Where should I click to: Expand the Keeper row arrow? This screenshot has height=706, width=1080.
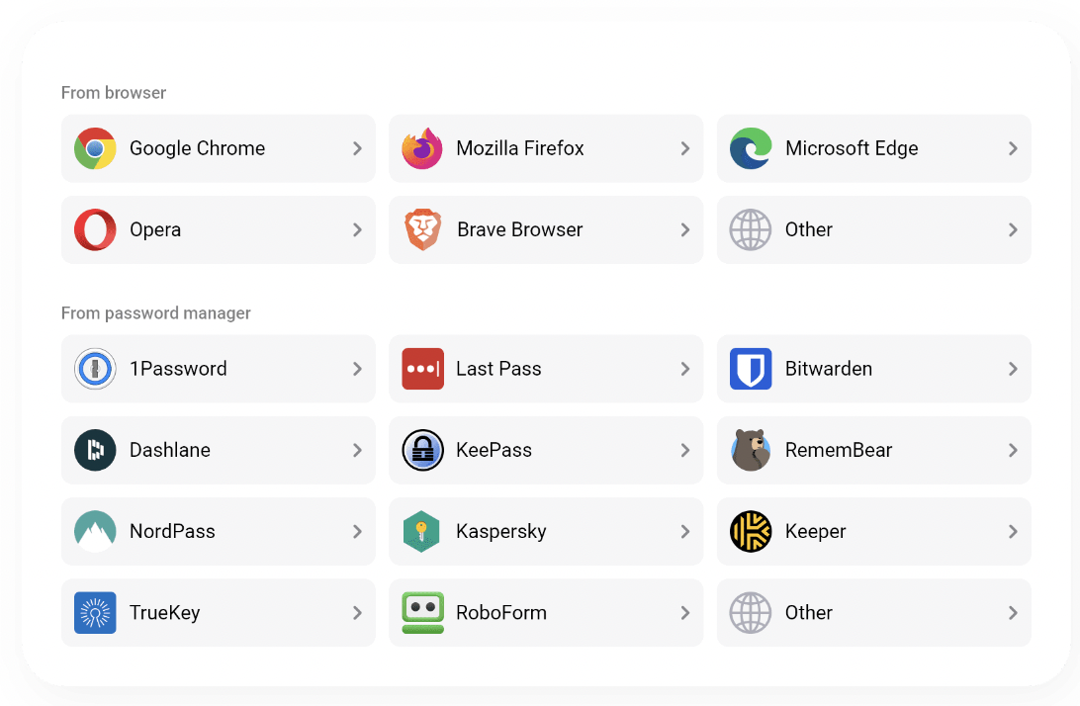click(1012, 531)
